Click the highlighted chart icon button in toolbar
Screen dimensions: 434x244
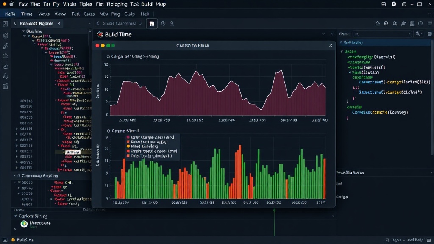point(152,24)
